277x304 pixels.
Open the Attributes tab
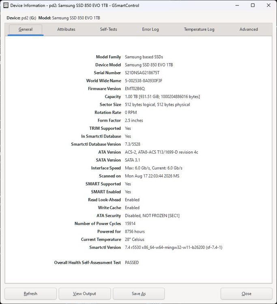click(66, 30)
